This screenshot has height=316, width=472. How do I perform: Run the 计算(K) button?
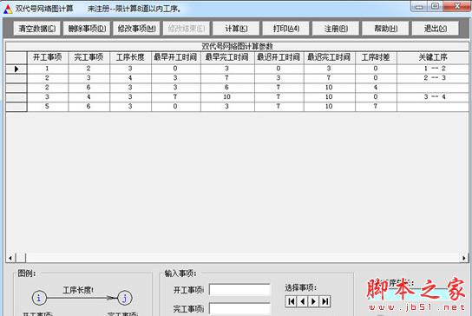click(x=236, y=29)
